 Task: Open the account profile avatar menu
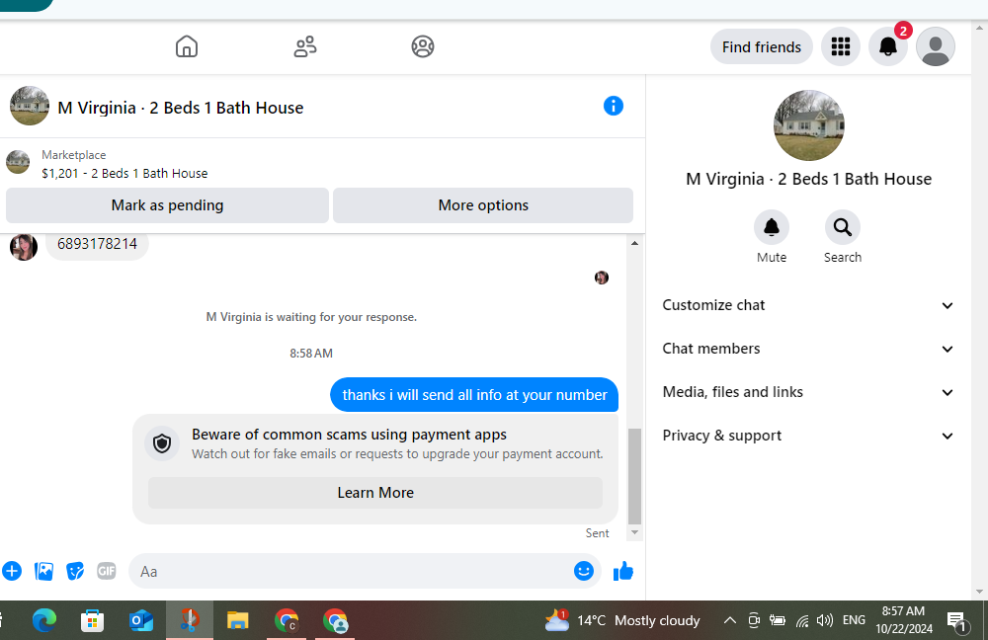pos(936,46)
